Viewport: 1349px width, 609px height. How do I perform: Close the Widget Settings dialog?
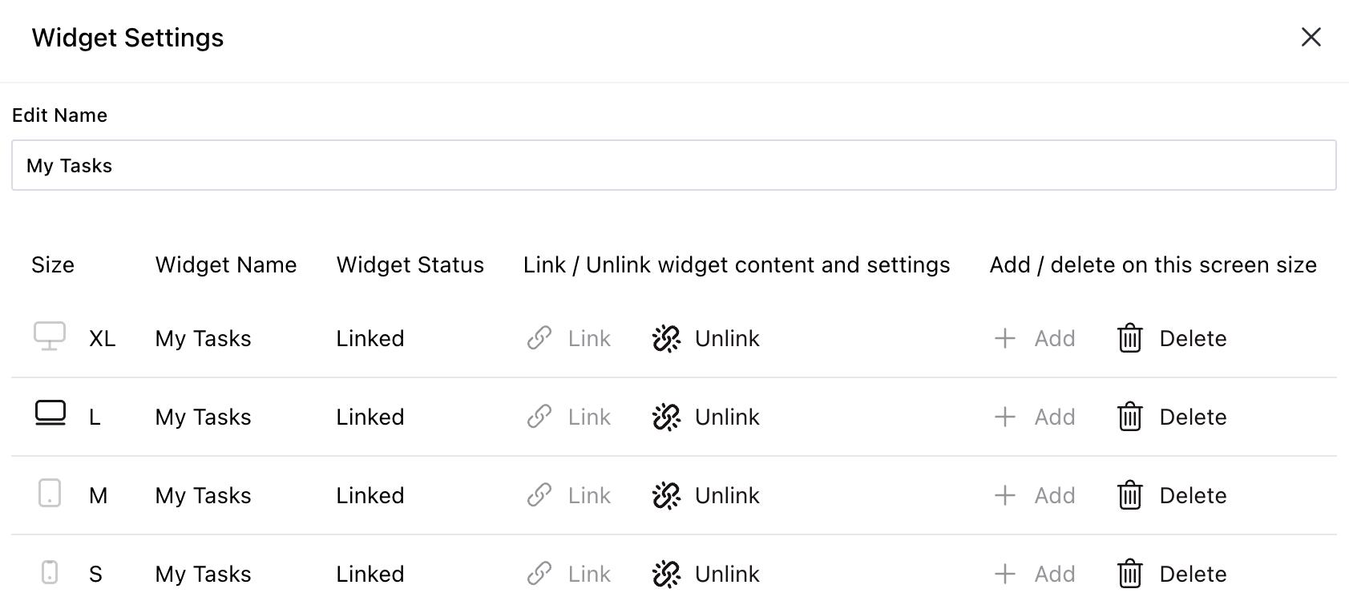[x=1311, y=37]
